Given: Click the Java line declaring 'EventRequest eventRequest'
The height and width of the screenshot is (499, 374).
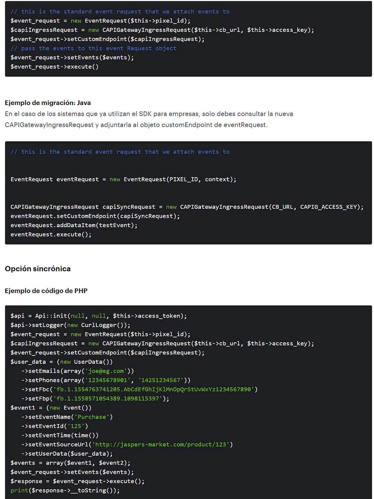Looking at the screenshot, I should [123, 179].
